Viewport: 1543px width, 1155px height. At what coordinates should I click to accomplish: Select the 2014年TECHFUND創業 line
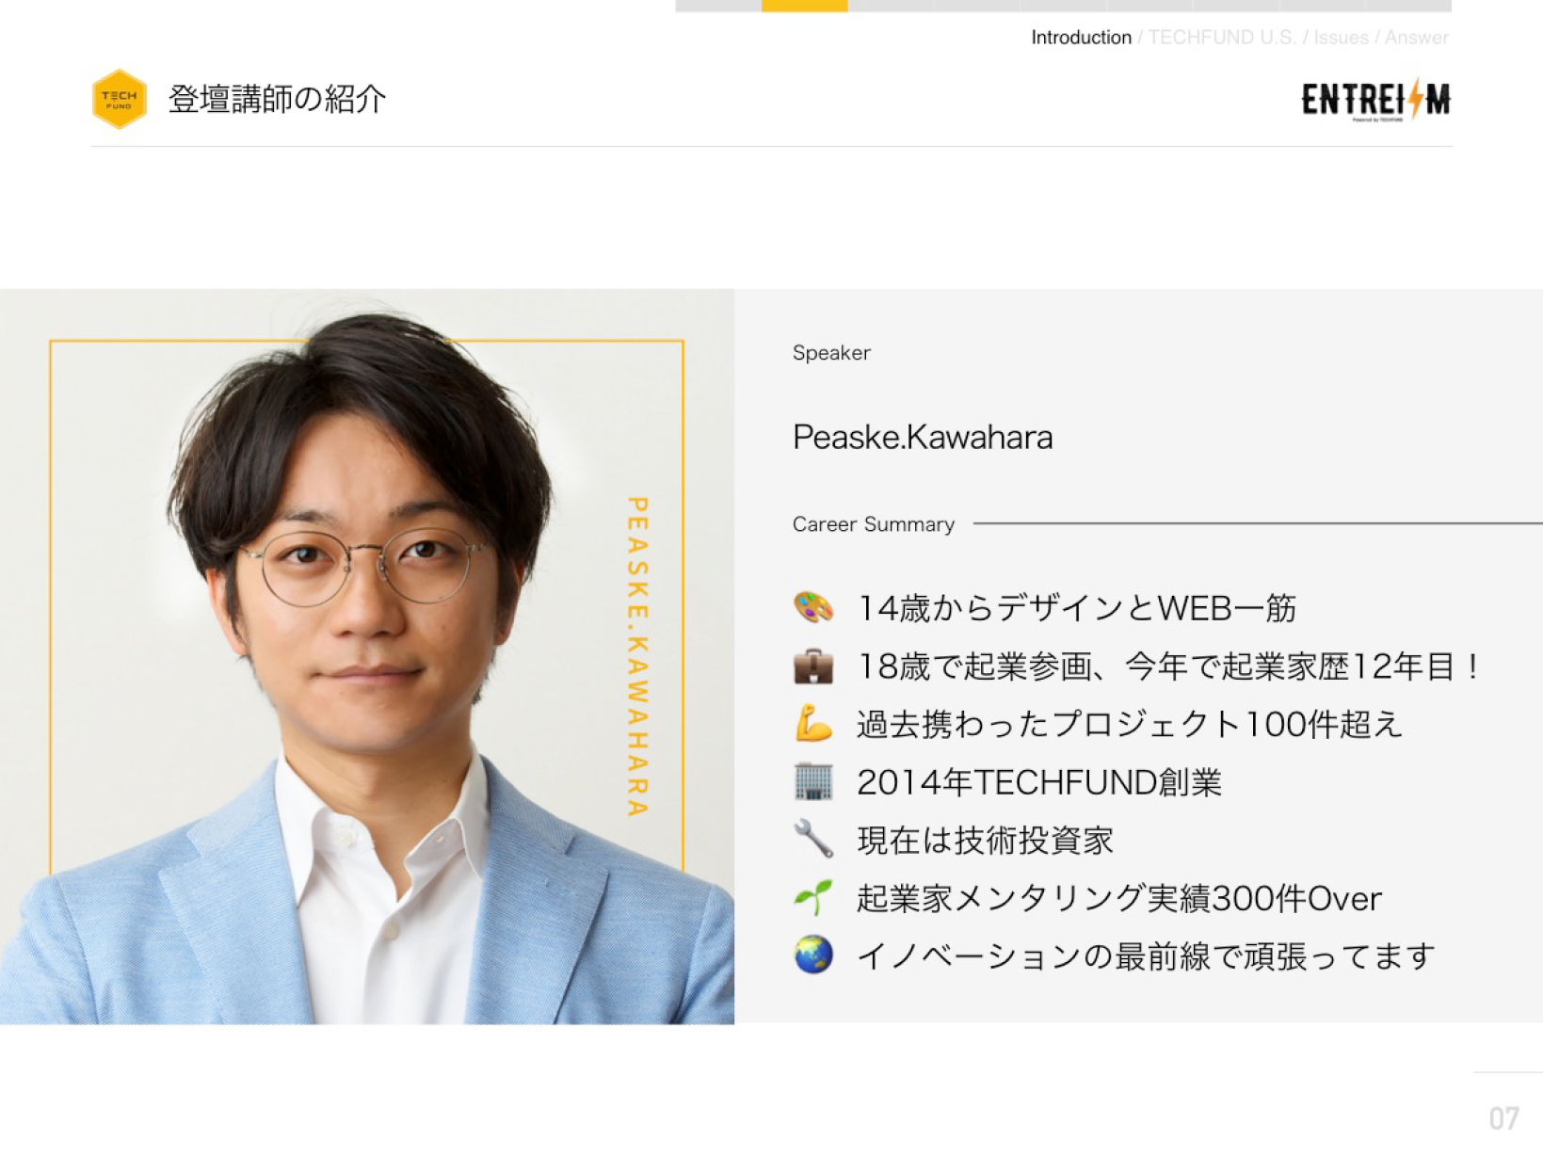point(1039,782)
